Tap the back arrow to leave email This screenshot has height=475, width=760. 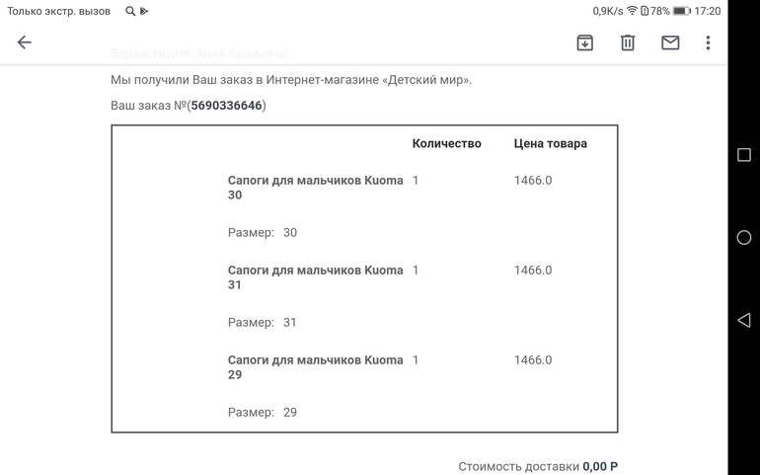pos(25,42)
